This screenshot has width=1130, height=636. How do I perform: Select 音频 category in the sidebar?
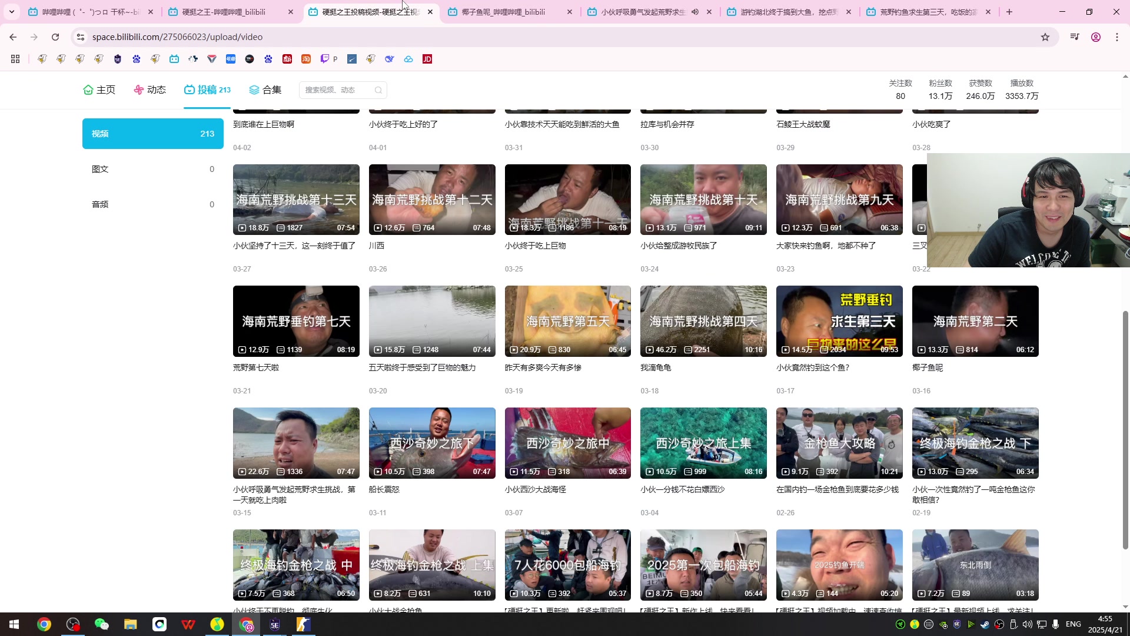pyautogui.click(x=153, y=204)
